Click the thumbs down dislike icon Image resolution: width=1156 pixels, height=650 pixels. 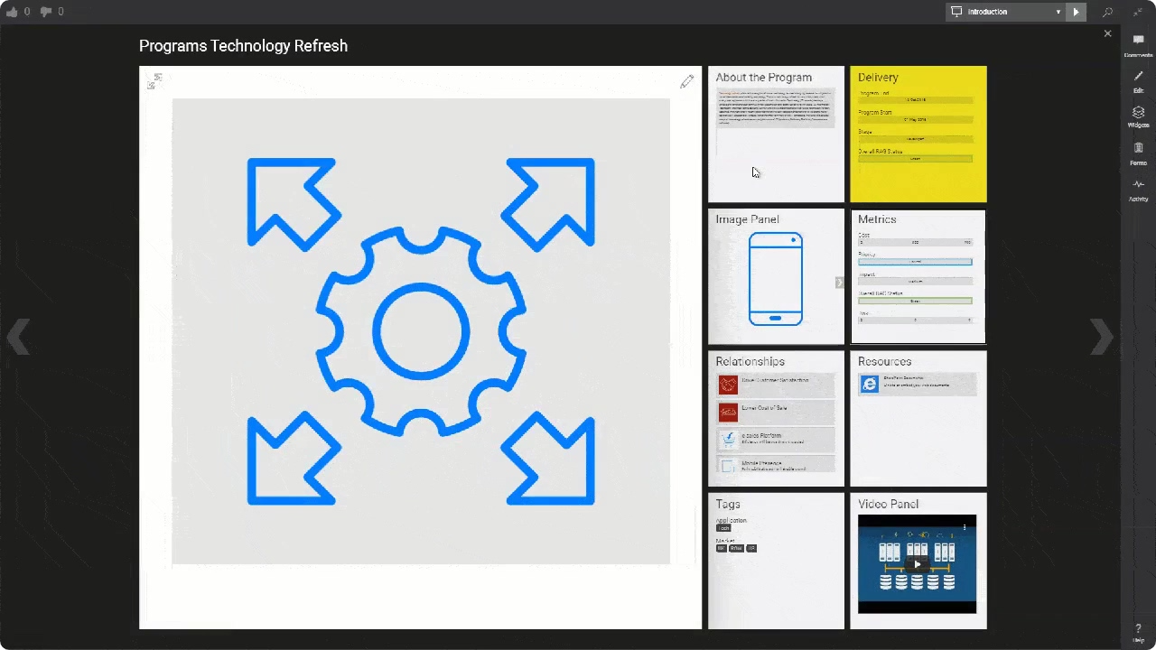pos(46,12)
